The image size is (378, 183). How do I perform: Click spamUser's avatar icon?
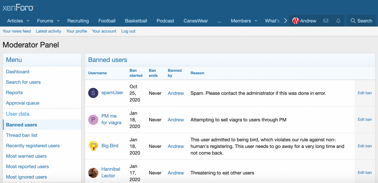tap(93, 93)
